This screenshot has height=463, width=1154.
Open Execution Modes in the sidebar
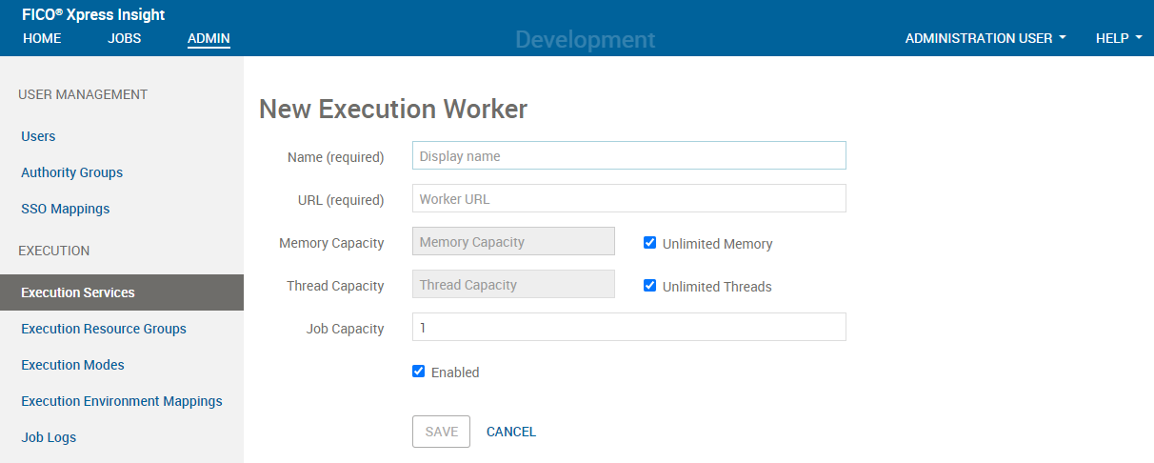click(73, 365)
